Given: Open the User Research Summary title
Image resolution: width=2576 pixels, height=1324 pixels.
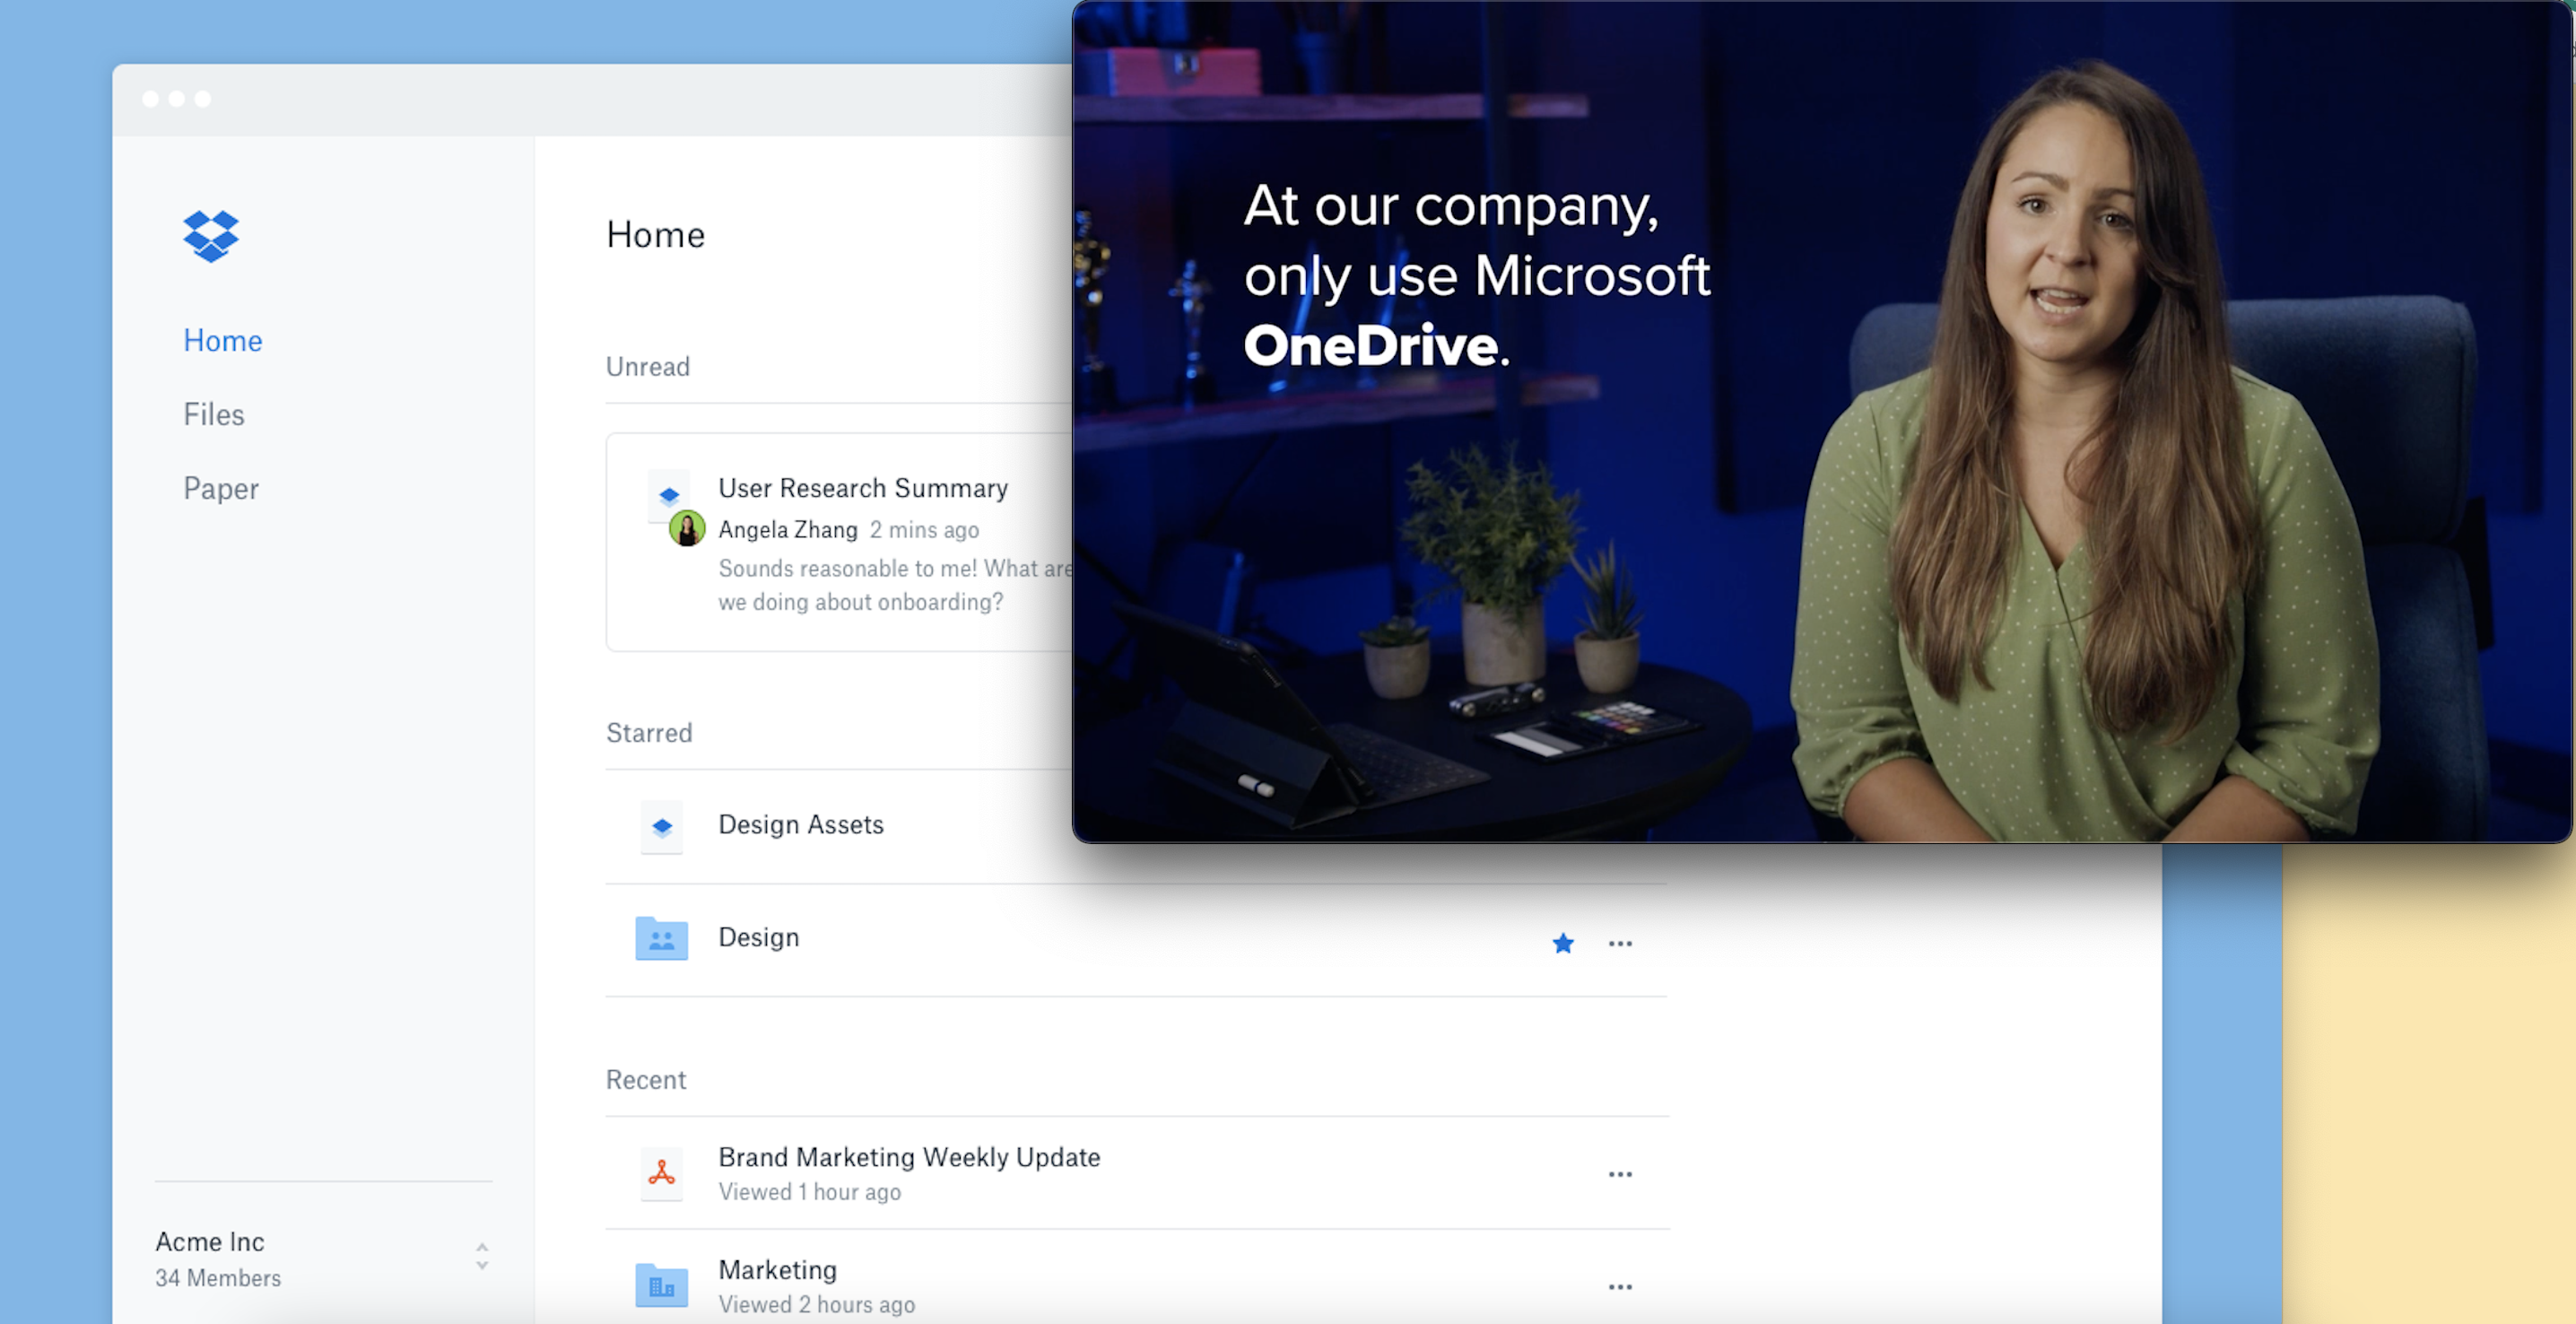Looking at the screenshot, I should pyautogui.click(x=862, y=488).
